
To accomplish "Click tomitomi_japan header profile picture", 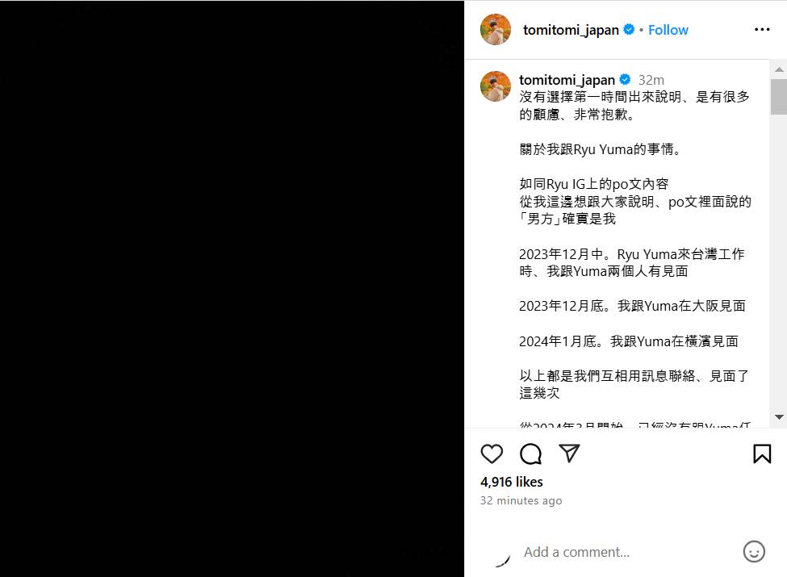I will click(496, 30).
